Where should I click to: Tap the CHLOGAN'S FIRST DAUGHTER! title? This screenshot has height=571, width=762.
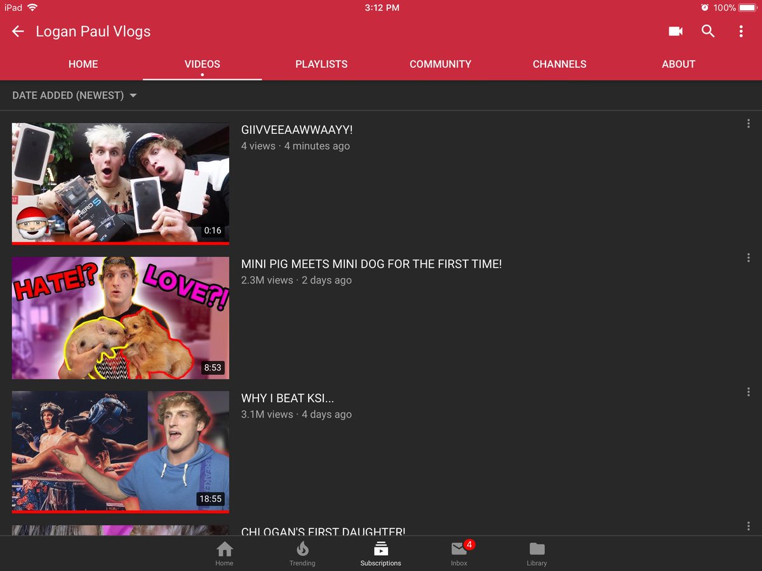pos(323,532)
